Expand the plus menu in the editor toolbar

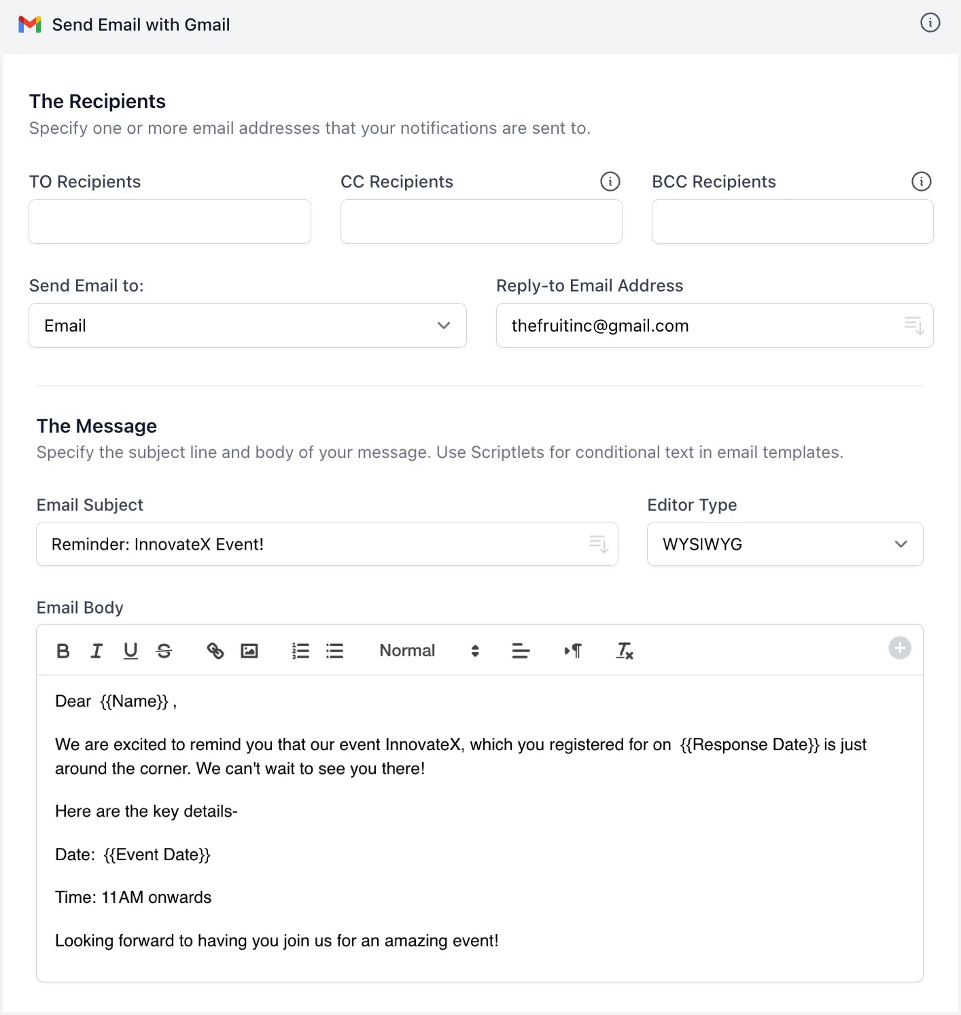899,648
